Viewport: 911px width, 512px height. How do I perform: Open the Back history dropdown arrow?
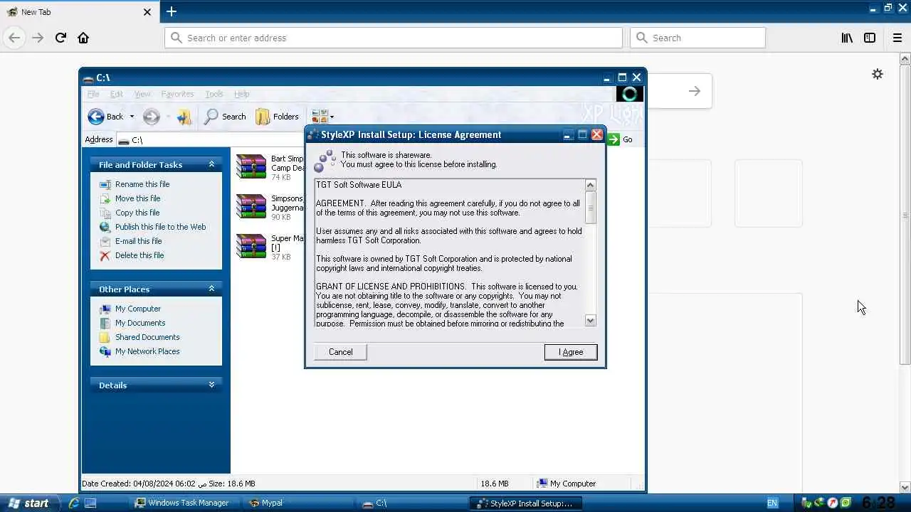[132, 117]
